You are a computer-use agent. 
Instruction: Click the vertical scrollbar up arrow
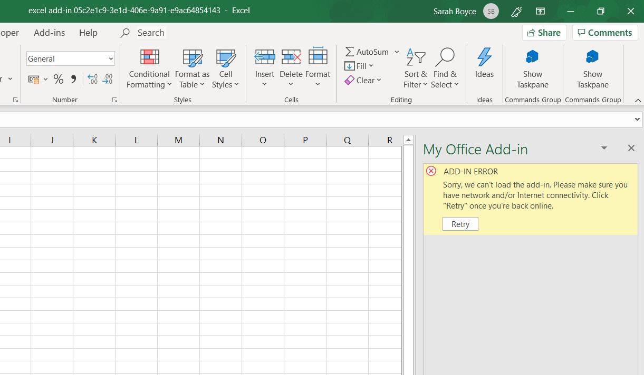pos(408,140)
